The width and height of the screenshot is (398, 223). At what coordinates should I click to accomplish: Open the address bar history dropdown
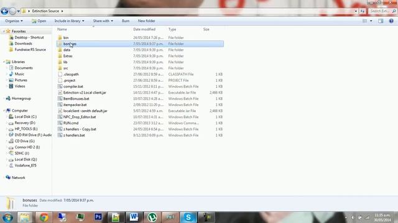[x=356, y=11]
